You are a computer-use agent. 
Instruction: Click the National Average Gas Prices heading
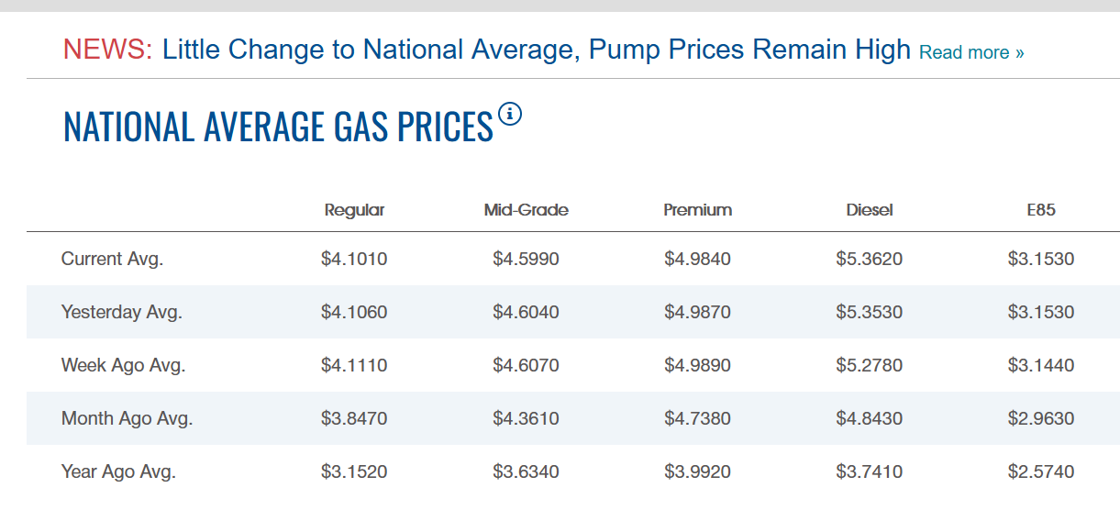pyautogui.click(x=278, y=127)
